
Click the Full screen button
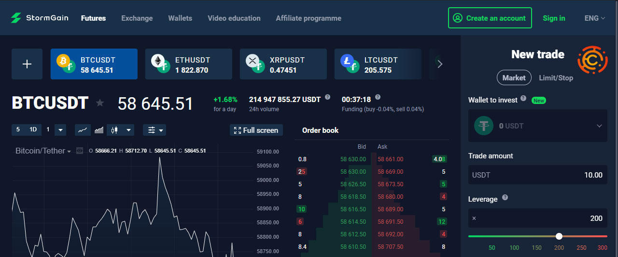[256, 130]
